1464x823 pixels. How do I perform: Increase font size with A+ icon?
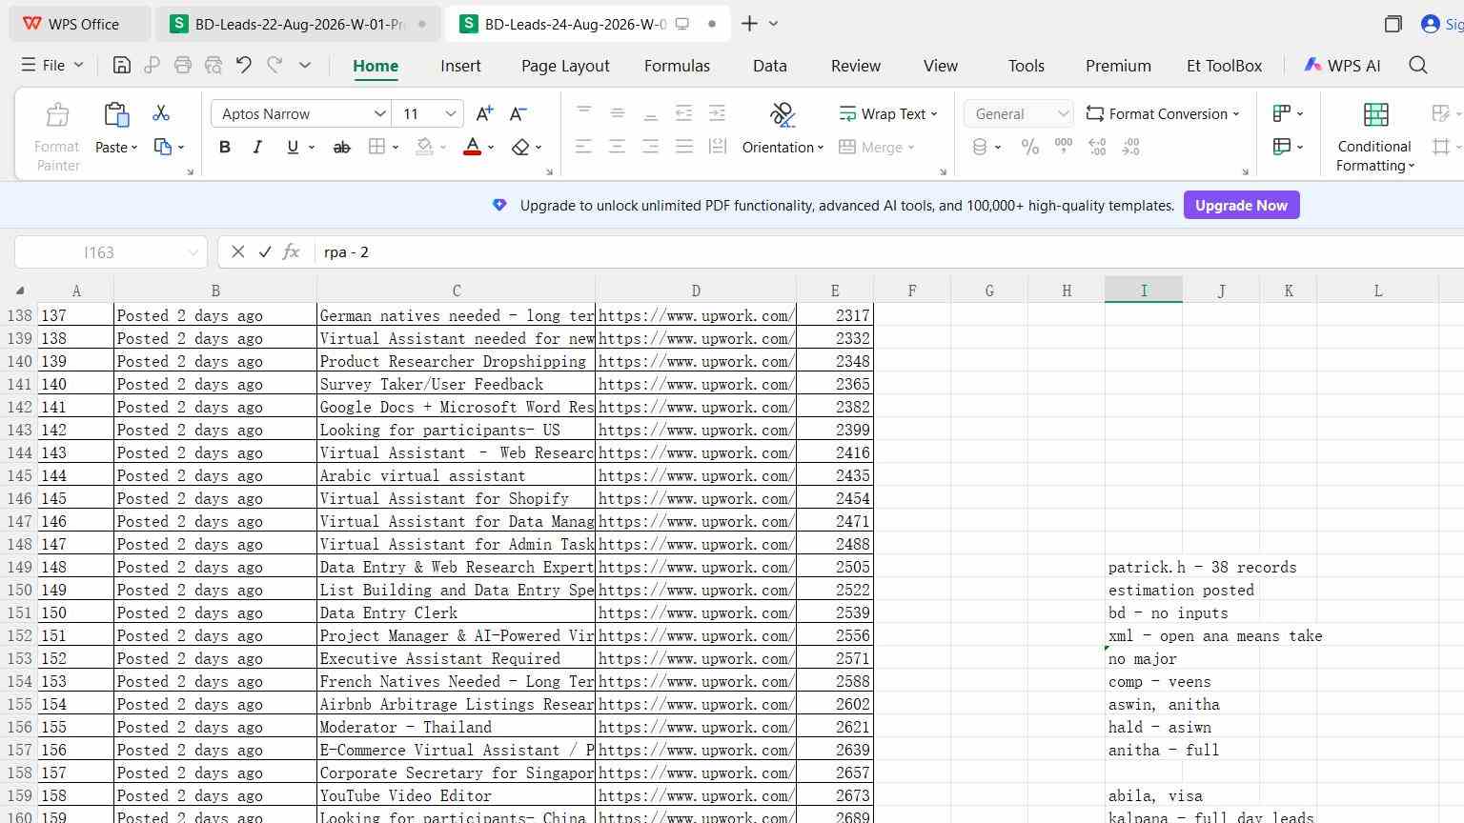pos(484,113)
